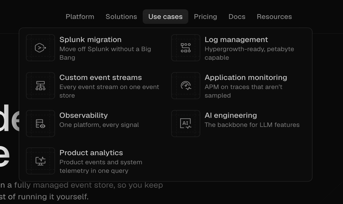Select the Use cases nav item
The image size is (343, 204).
click(x=165, y=17)
